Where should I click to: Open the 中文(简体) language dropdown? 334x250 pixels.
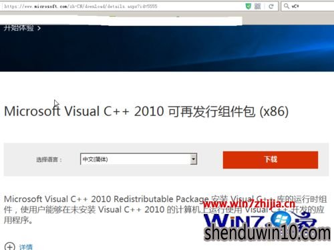click(138, 159)
